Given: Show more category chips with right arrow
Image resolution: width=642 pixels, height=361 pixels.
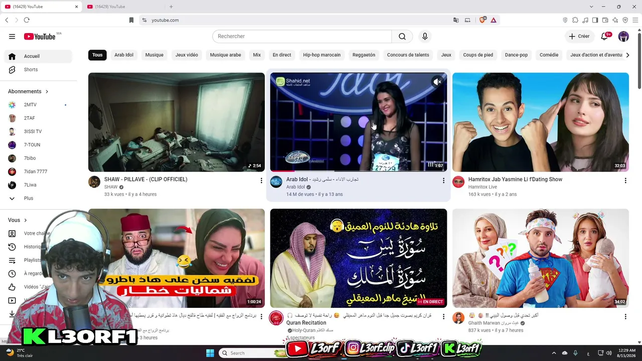Looking at the screenshot, I should pos(627,55).
